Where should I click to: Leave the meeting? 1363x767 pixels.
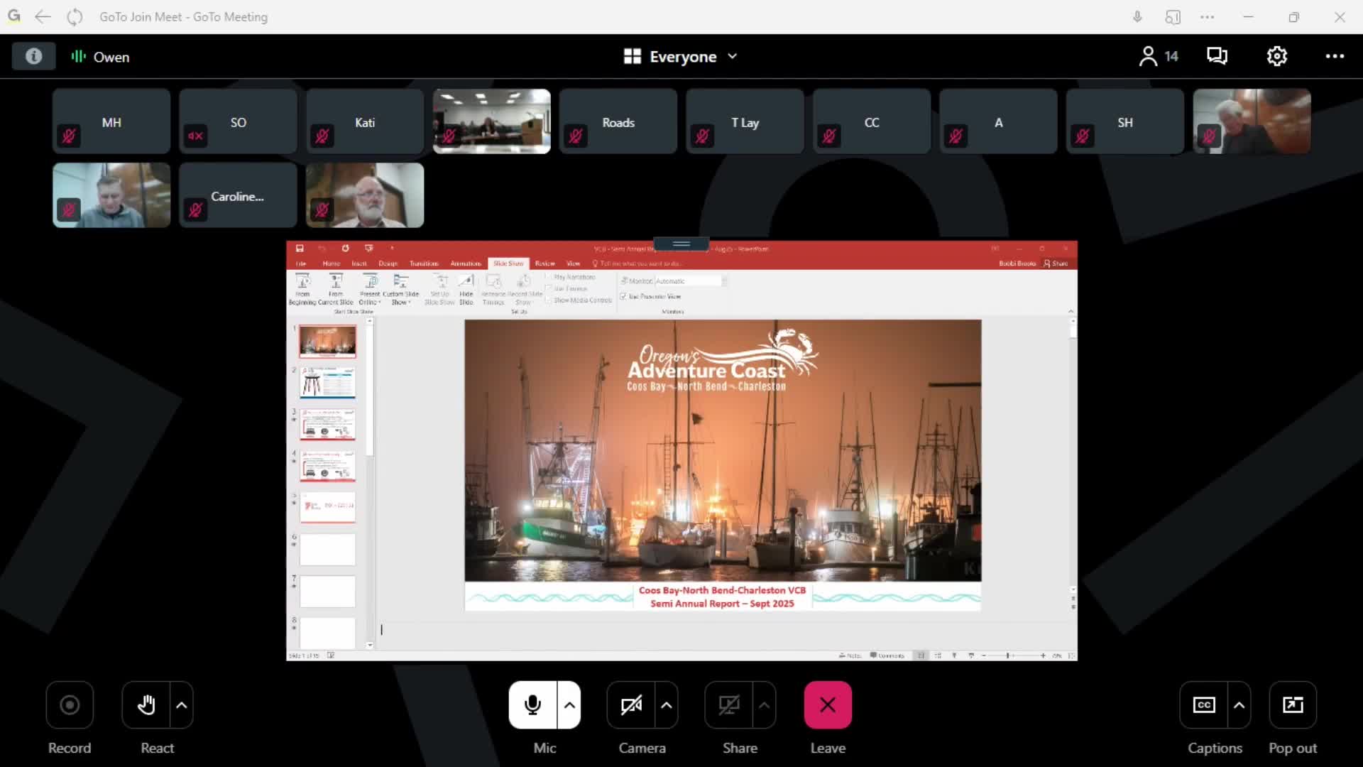[828, 705]
